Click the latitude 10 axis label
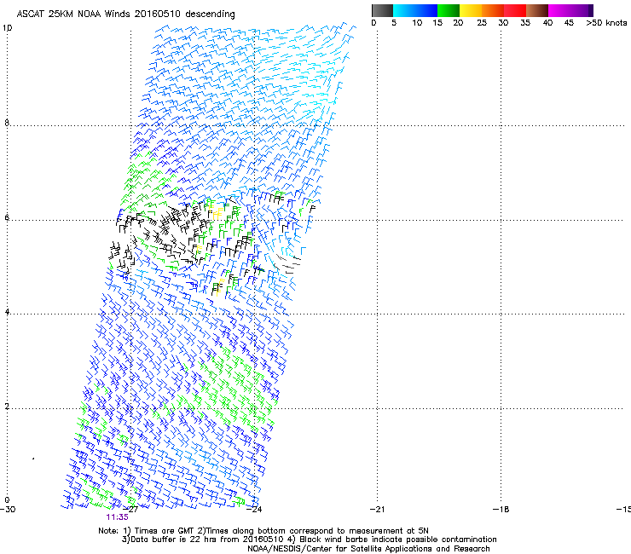 point(7,28)
